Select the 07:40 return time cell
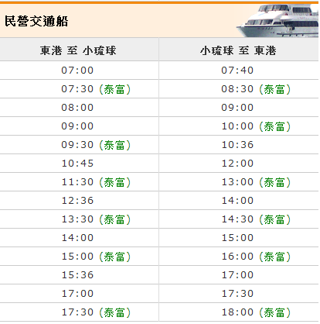The height and width of the screenshot is (324, 320). pyautogui.click(x=237, y=71)
